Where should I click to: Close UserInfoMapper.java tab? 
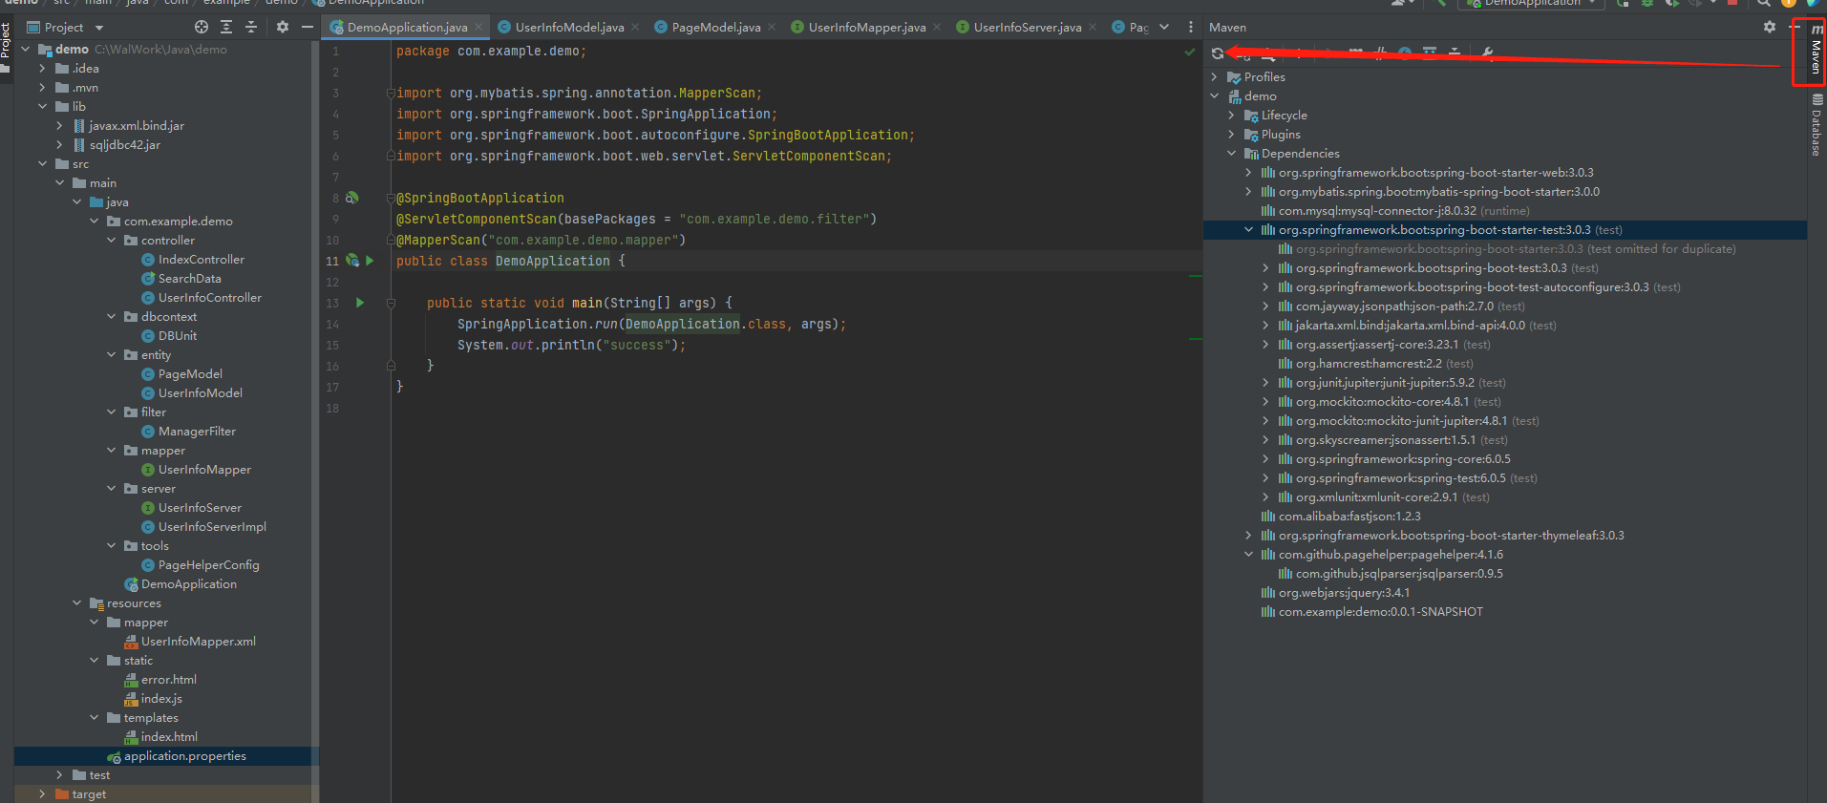click(937, 28)
